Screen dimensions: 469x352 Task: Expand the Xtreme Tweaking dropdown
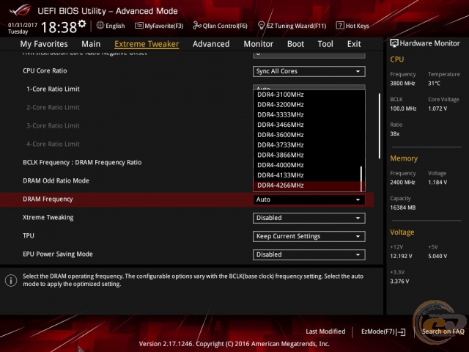pos(309,218)
